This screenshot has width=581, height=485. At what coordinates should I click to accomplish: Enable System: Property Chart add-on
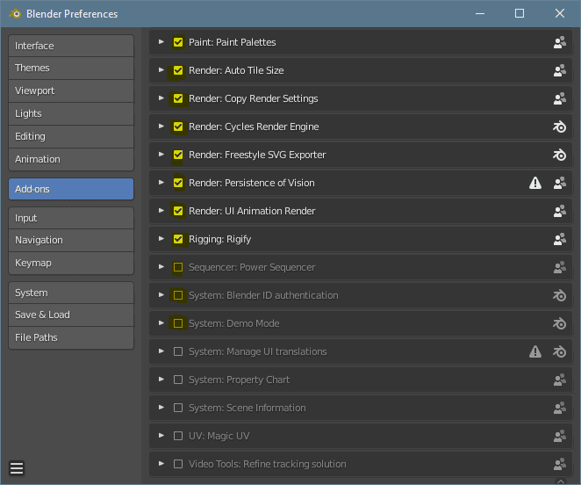click(178, 380)
